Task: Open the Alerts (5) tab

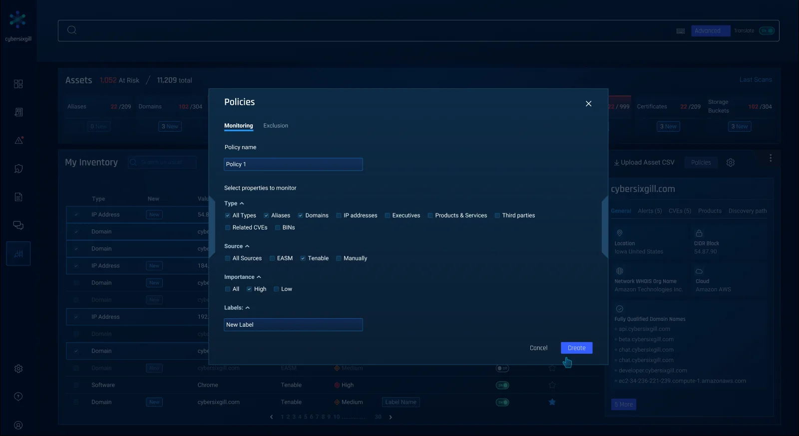Action: click(650, 211)
